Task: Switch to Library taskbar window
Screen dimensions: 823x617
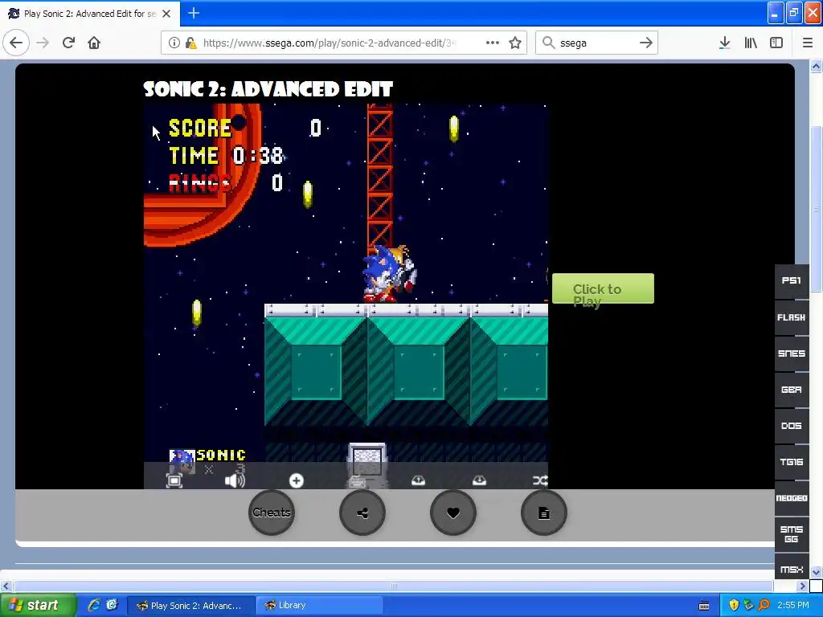Action: (318, 606)
